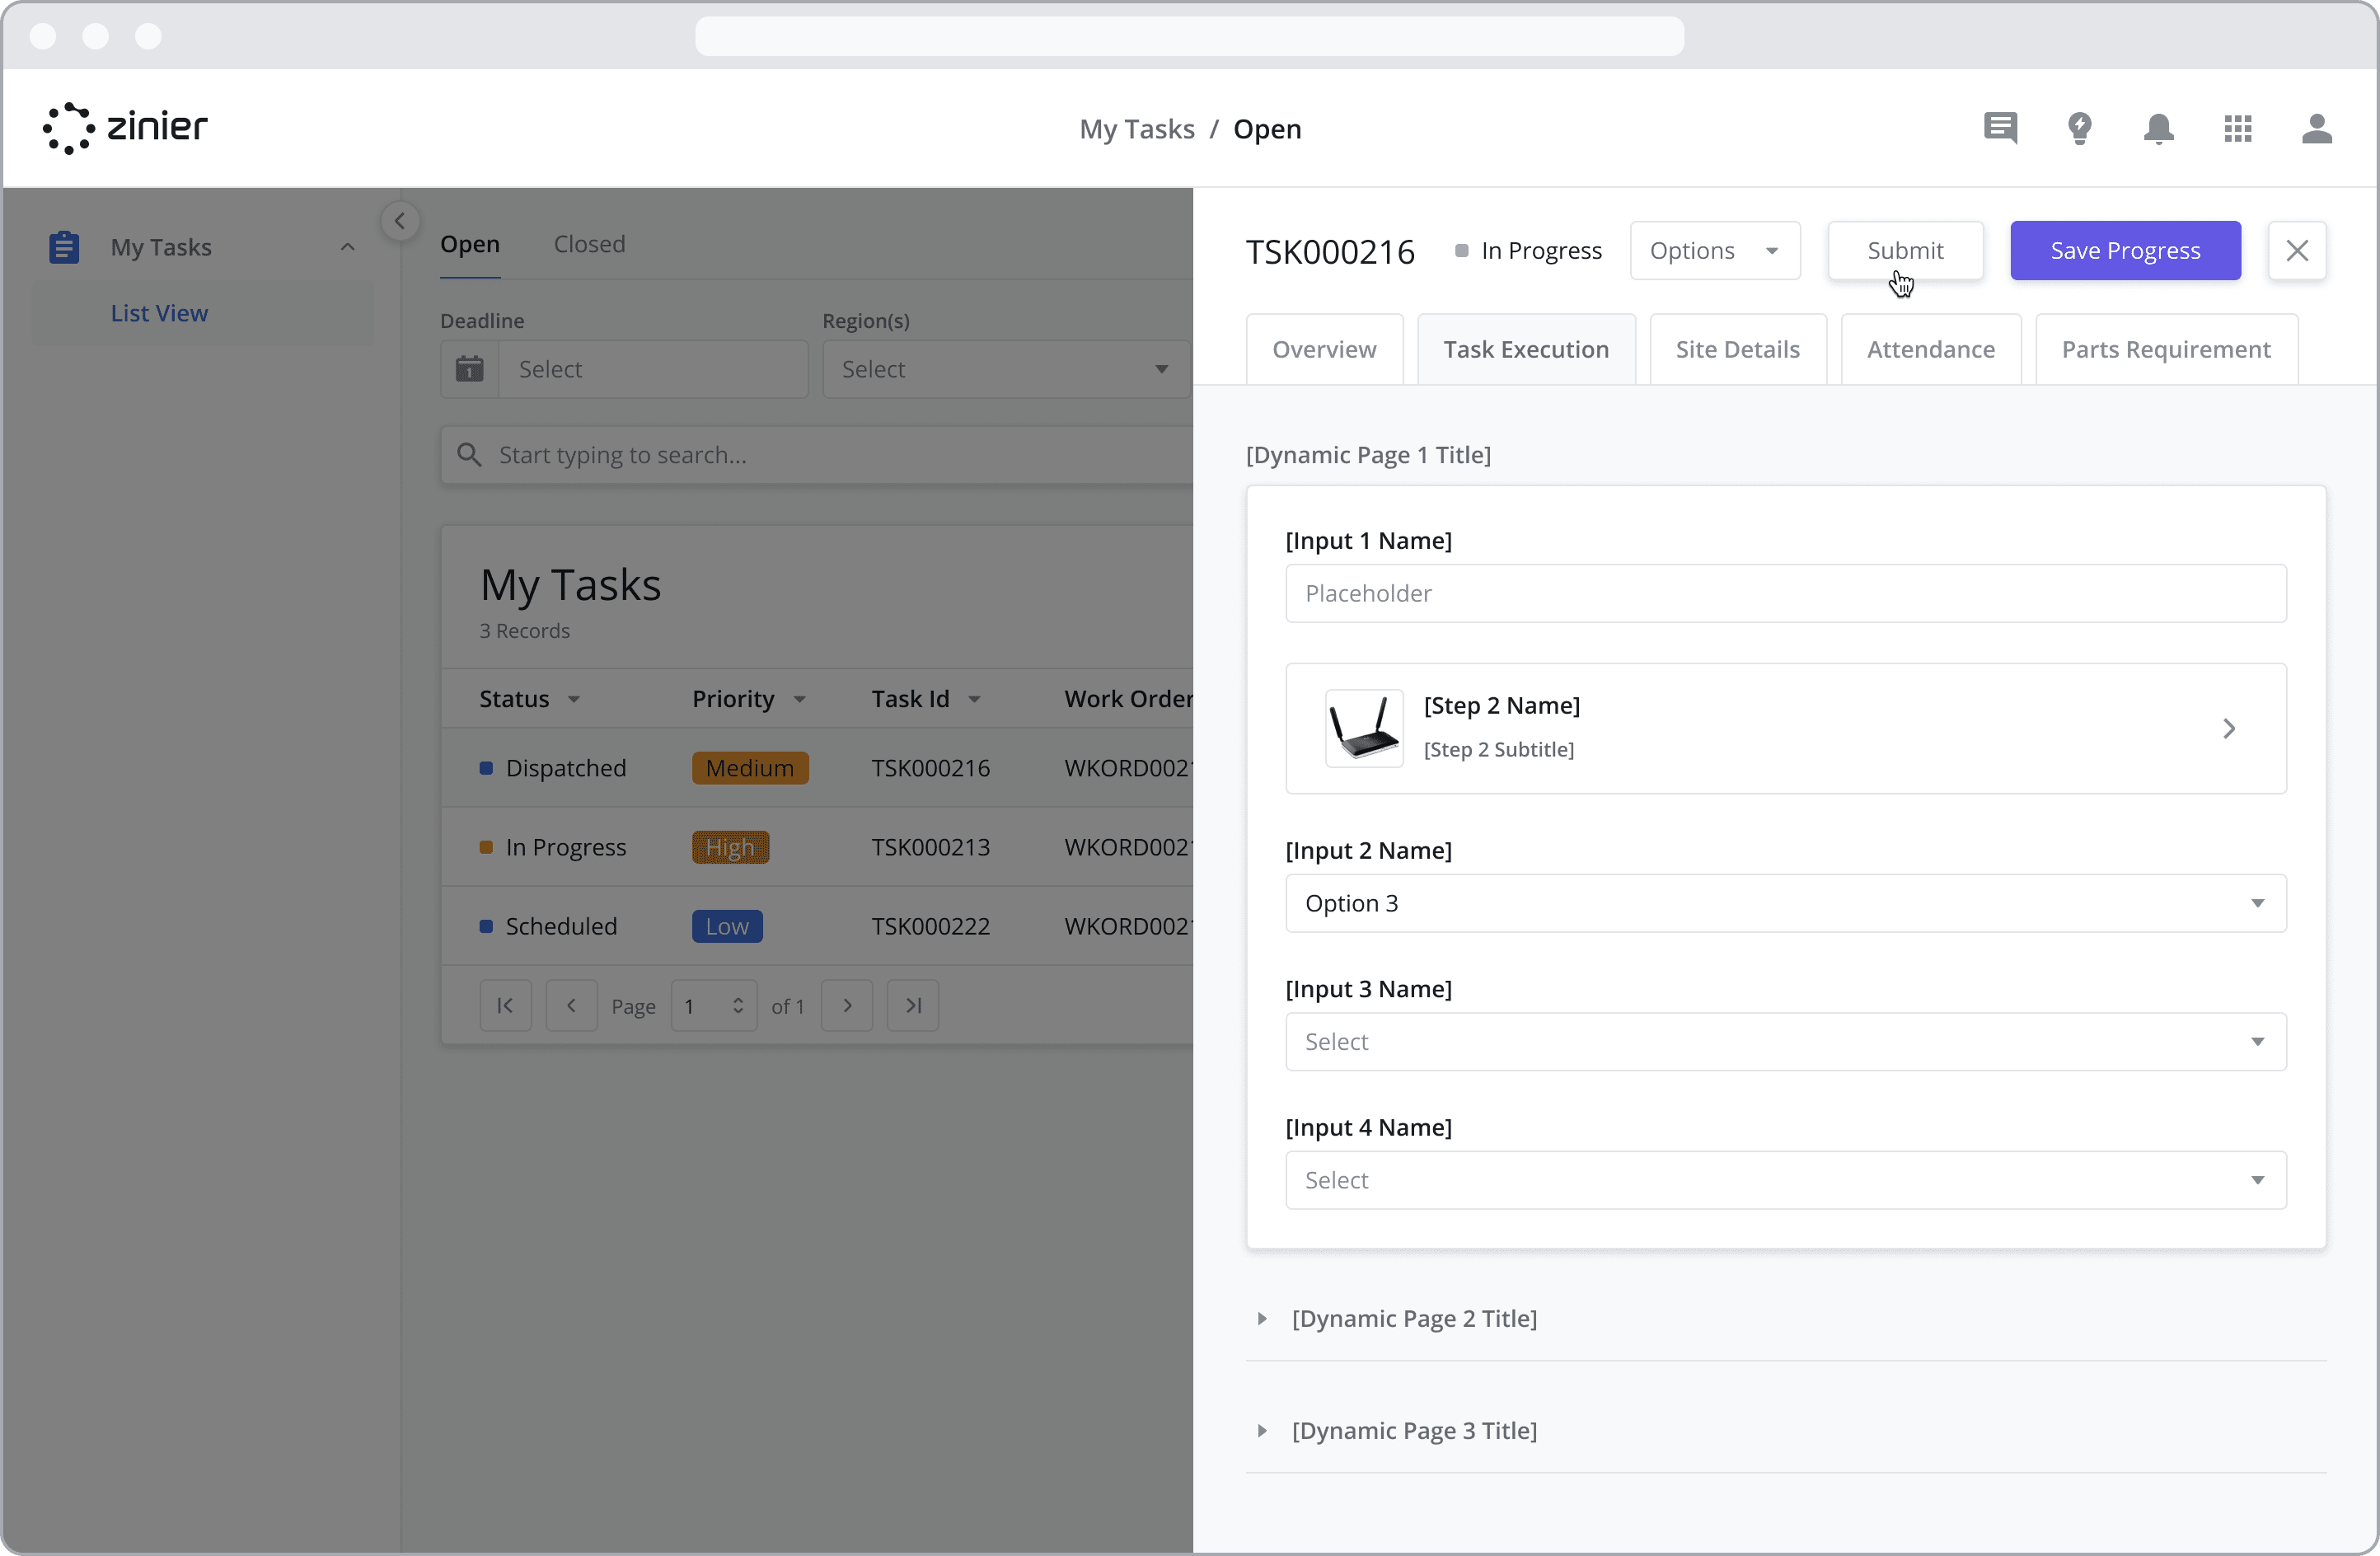The width and height of the screenshot is (2380, 1556).
Task: Open Step 2 with chevron arrow
Action: tap(2229, 728)
